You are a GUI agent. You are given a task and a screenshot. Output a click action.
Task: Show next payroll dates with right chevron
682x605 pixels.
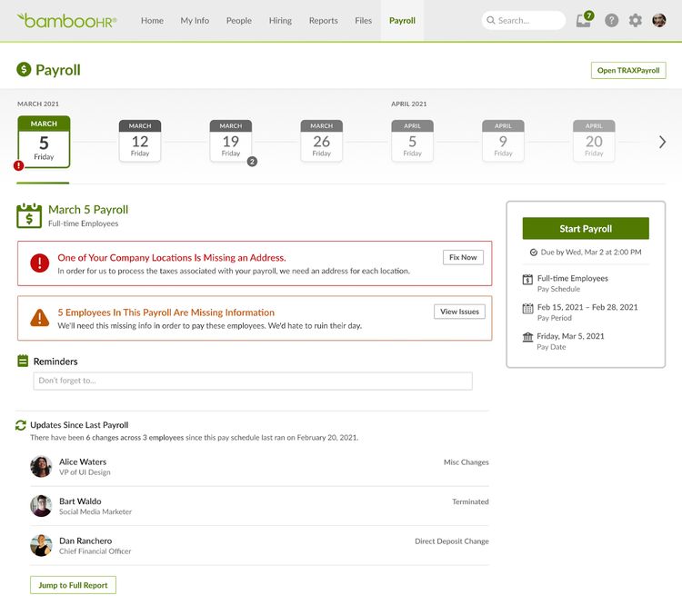pyautogui.click(x=662, y=142)
